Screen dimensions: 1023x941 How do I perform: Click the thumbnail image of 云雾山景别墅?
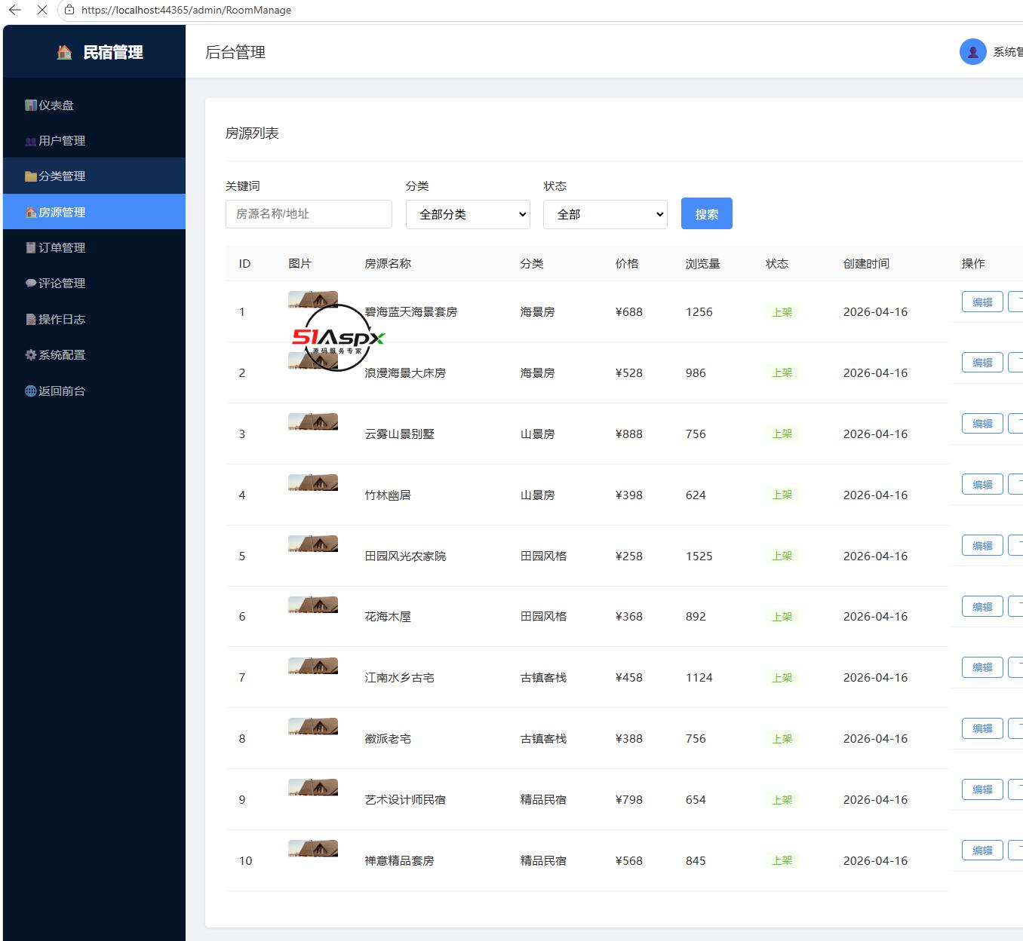(x=313, y=422)
